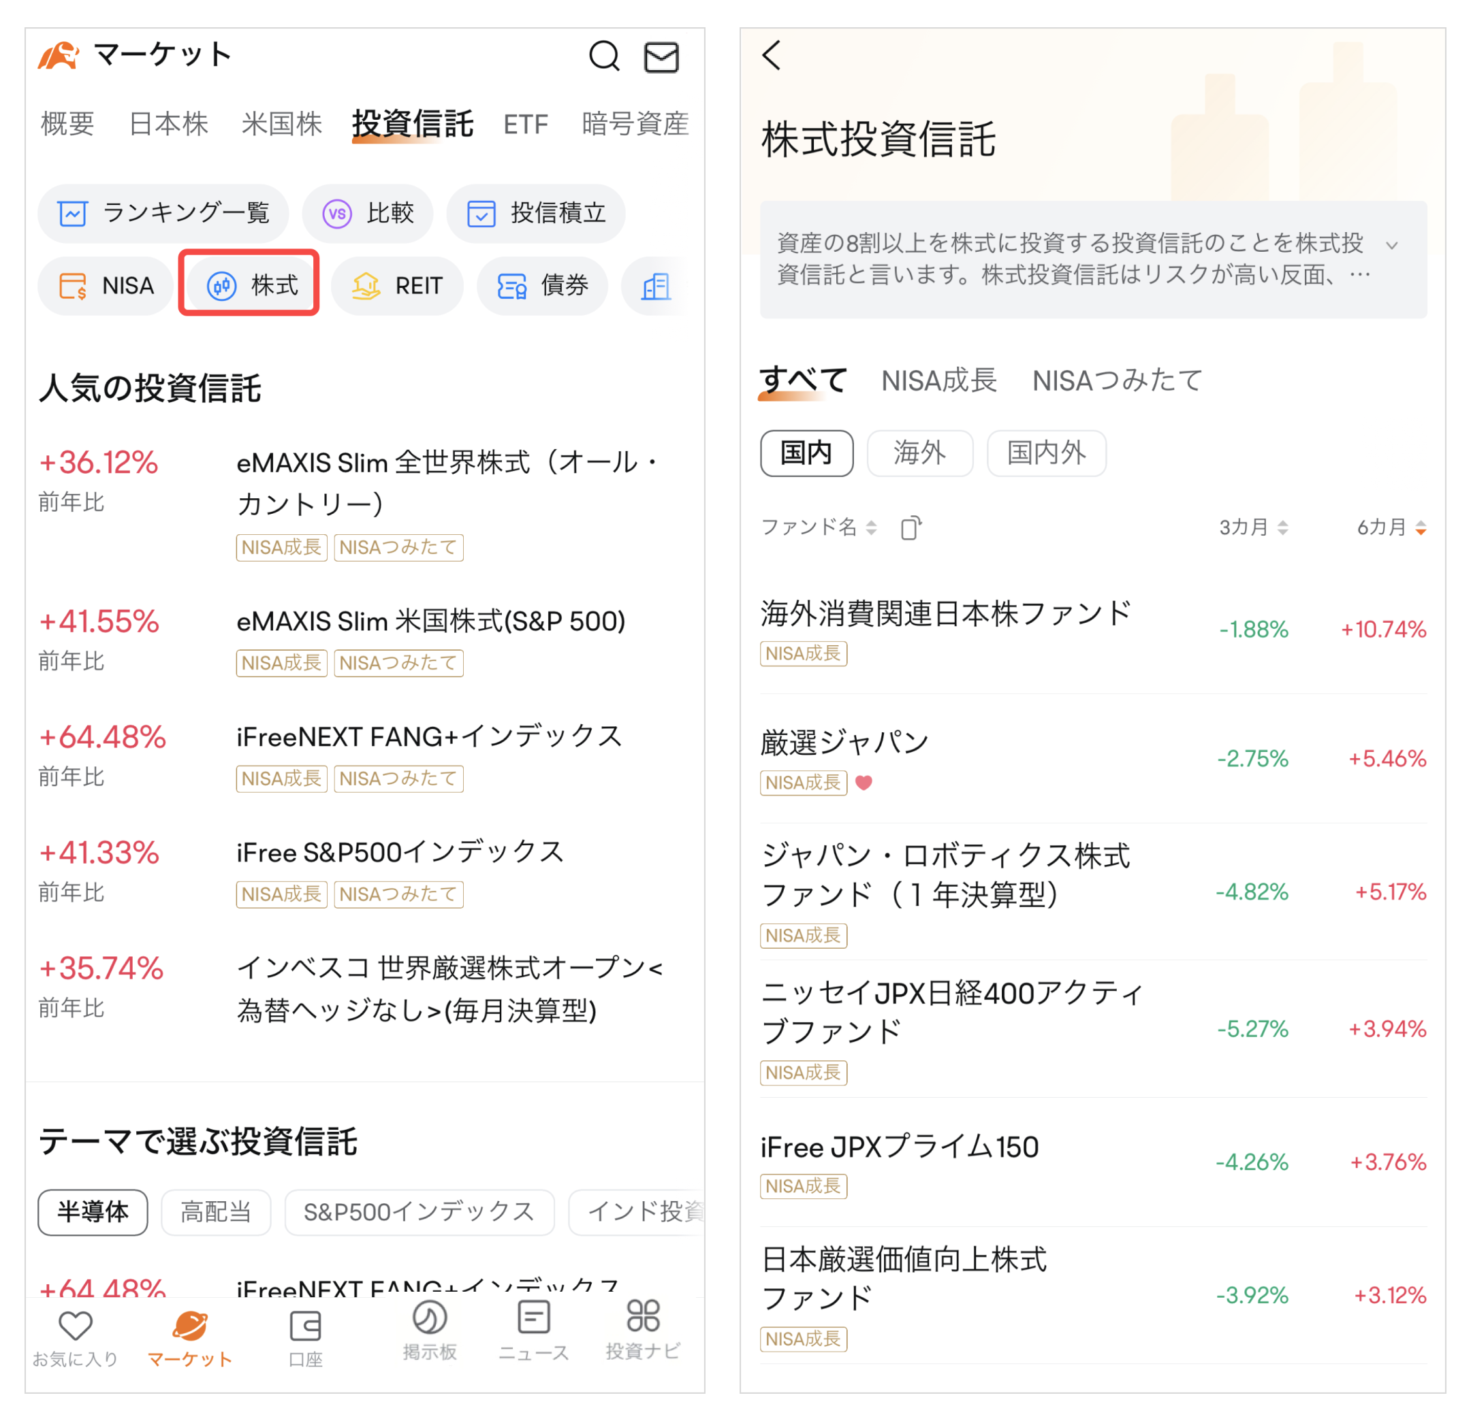Tap the partially visible building category icon

(657, 286)
